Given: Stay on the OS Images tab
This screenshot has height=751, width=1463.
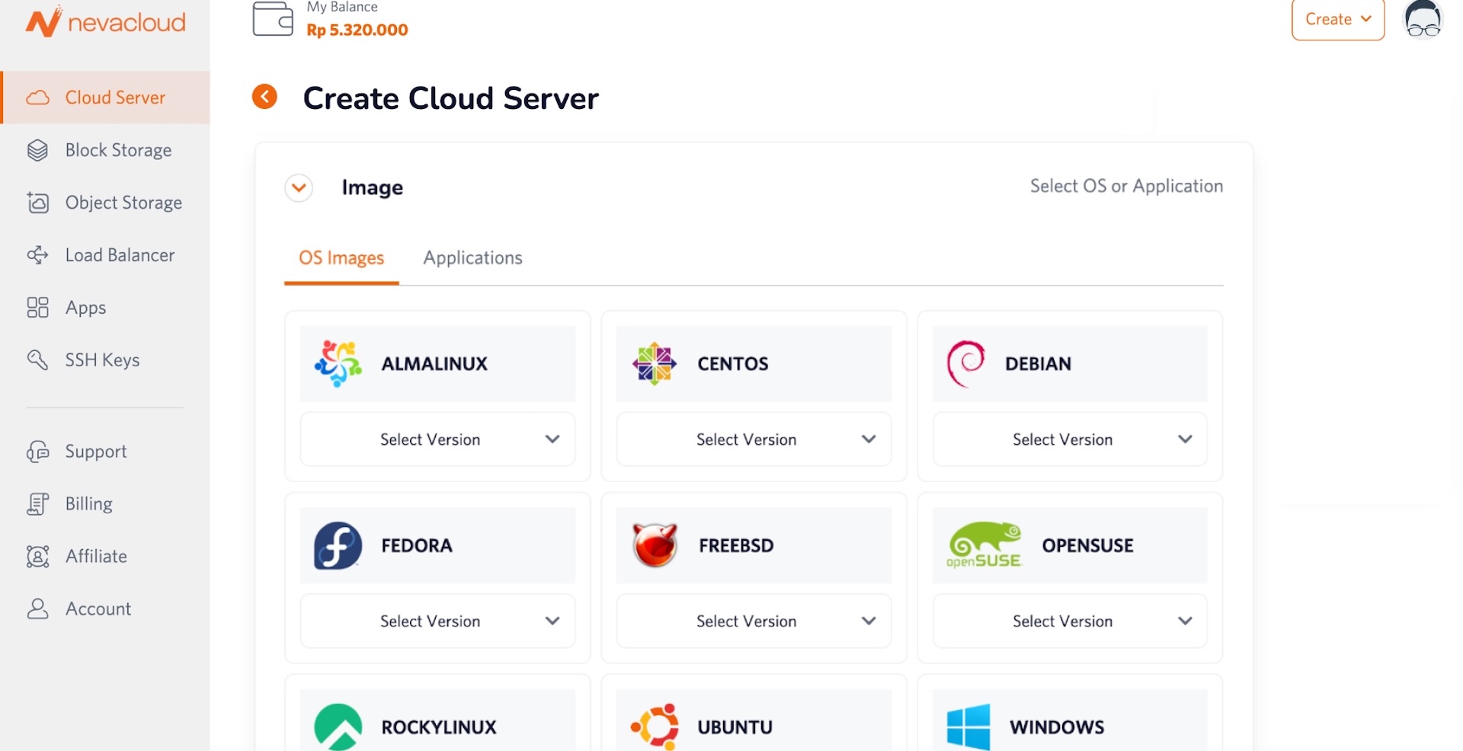Looking at the screenshot, I should click(x=341, y=257).
